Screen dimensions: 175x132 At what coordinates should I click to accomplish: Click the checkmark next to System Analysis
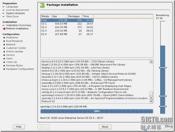point(4,13)
